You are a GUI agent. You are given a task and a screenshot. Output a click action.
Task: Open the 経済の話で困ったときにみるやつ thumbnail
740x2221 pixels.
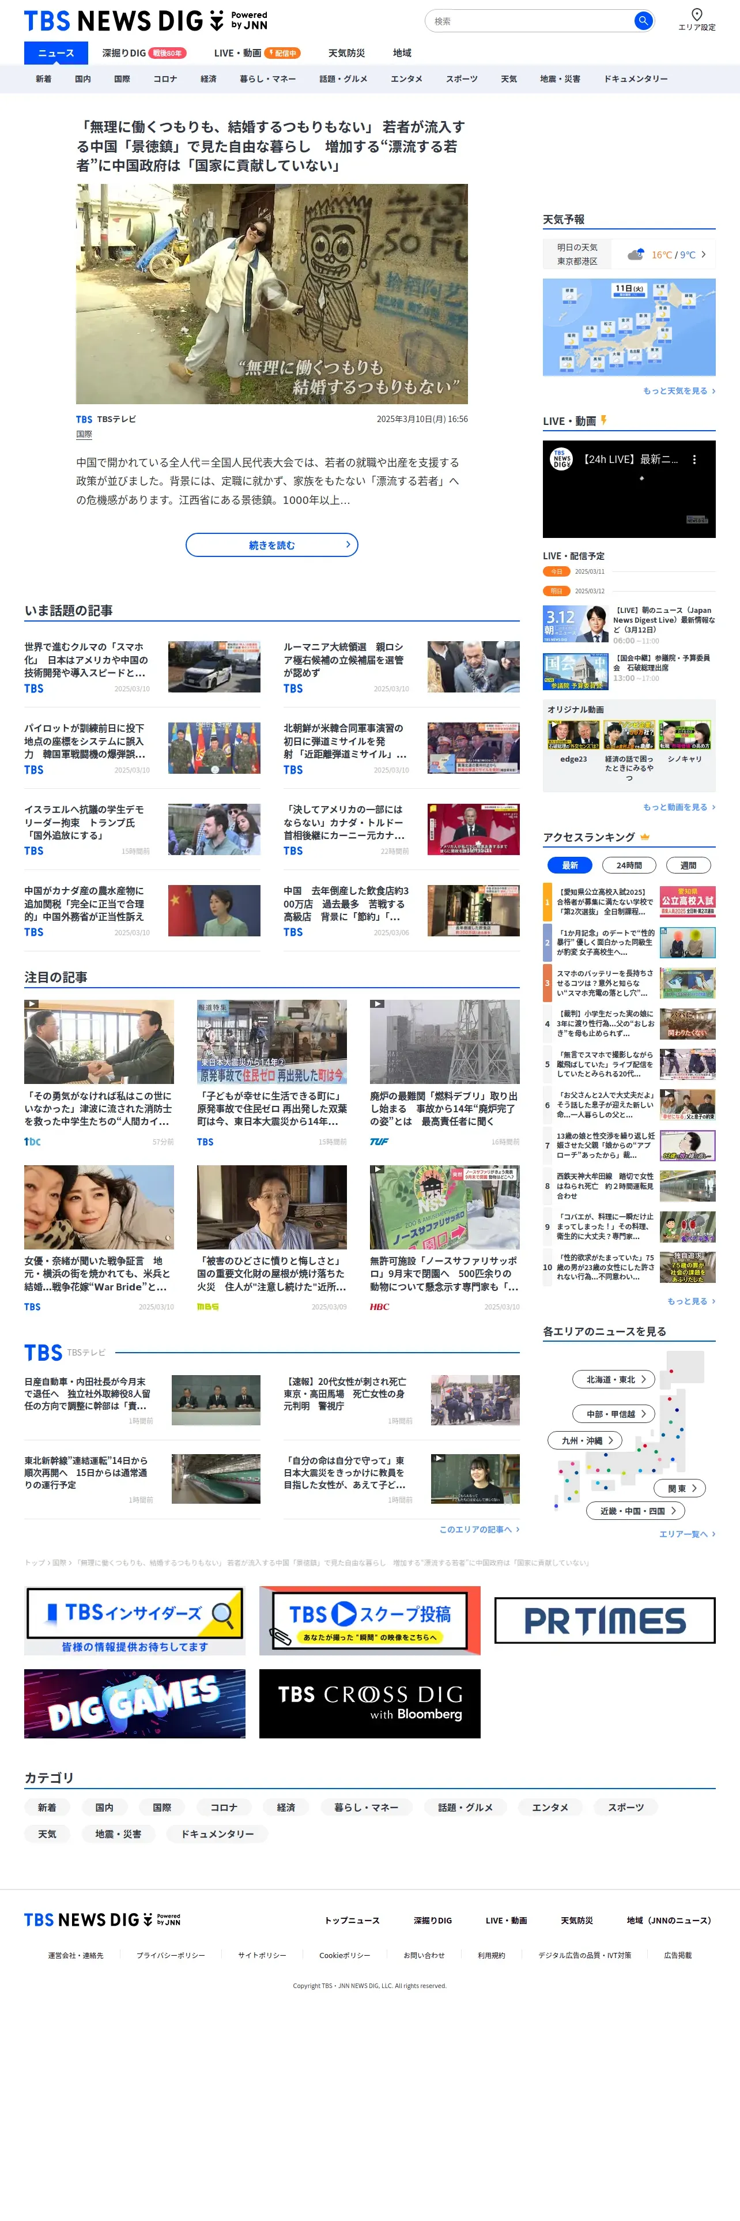(x=629, y=735)
